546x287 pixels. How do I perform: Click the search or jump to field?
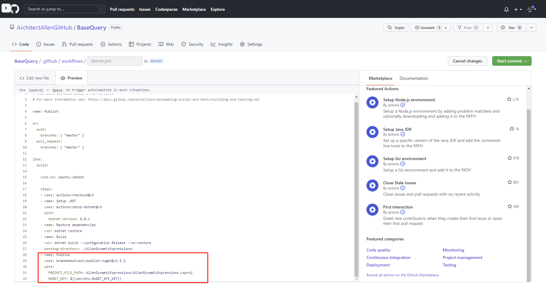(x=65, y=9)
